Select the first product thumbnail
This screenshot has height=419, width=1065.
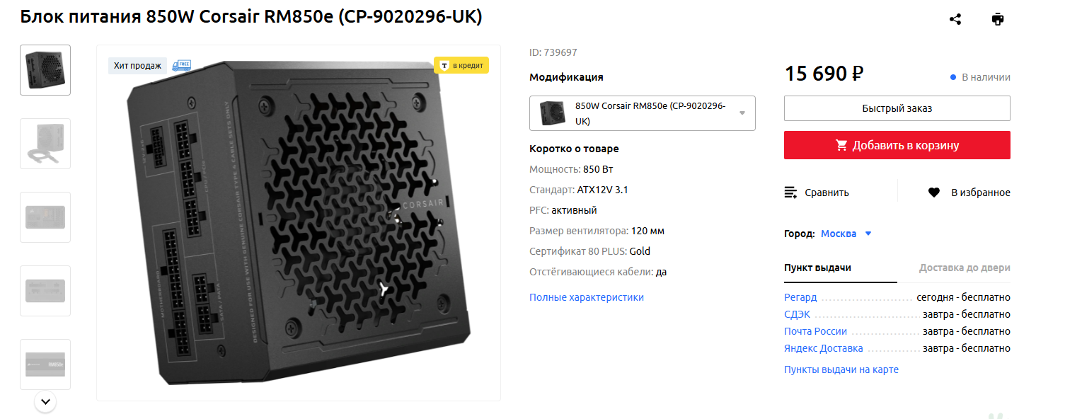coord(45,70)
